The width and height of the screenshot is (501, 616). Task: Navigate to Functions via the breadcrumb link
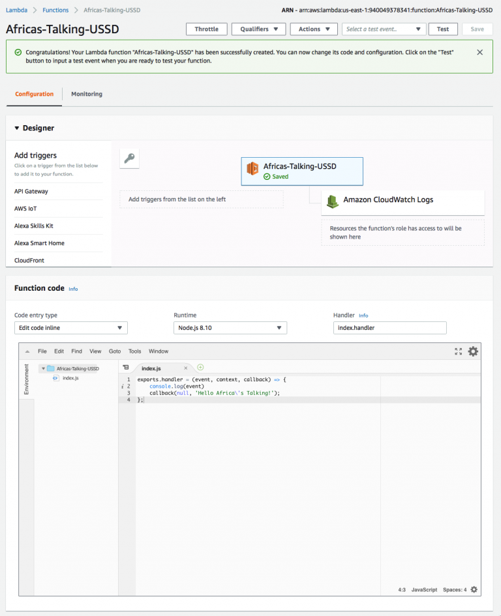55,10
